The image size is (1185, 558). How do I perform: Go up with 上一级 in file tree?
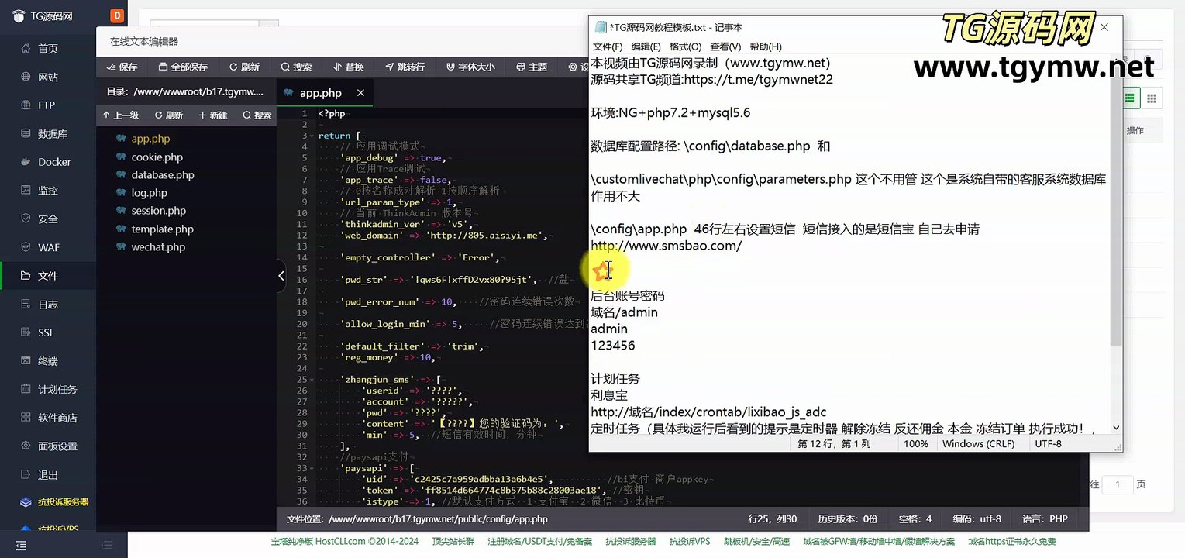point(121,115)
